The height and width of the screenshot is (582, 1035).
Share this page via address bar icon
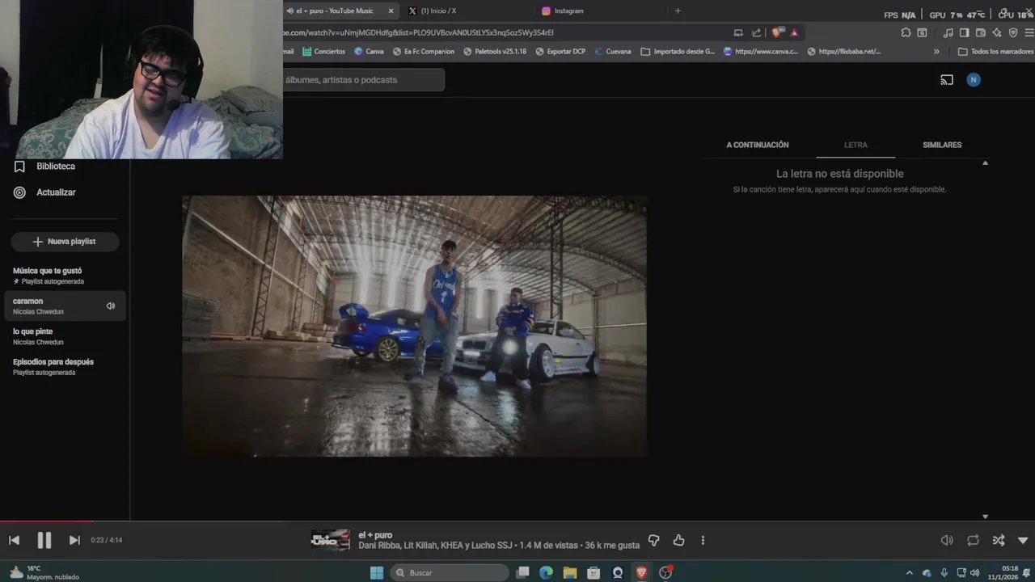(x=757, y=32)
